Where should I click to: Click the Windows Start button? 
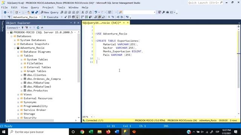pyautogui.click(x=4, y=132)
